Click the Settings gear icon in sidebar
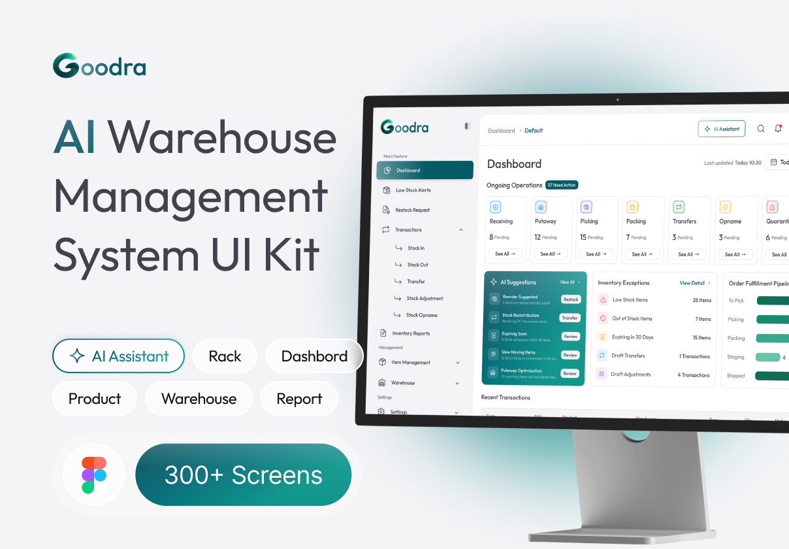The height and width of the screenshot is (549, 789). 381,412
